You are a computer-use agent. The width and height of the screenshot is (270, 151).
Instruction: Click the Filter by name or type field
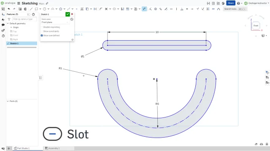coord(24,19)
